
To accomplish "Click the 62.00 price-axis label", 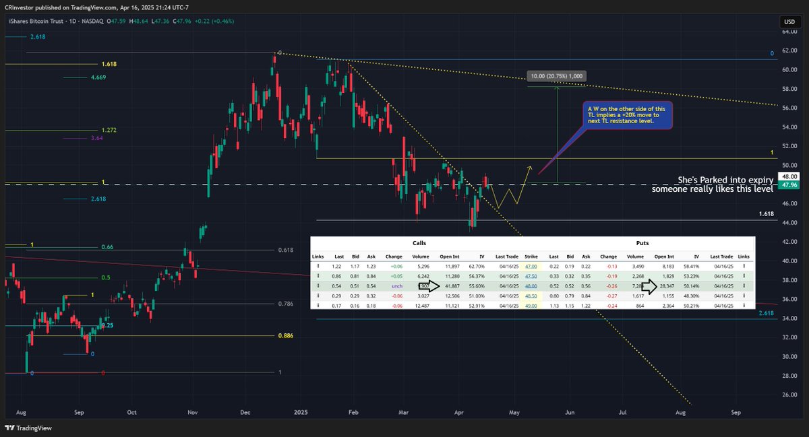I will [x=789, y=51].
